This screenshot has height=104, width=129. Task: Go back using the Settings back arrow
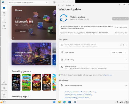coord(59,5)
